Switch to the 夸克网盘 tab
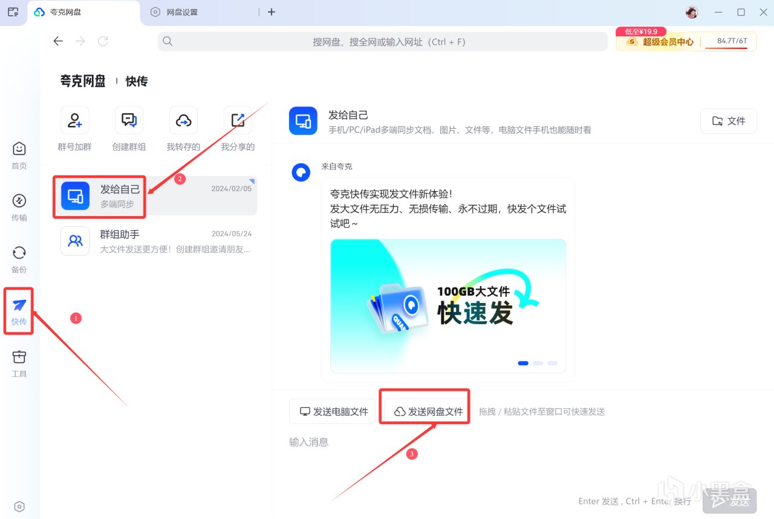 (83, 12)
